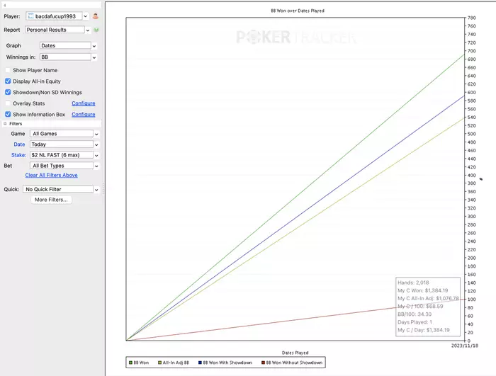Click Configure link for Information Box
The height and width of the screenshot is (376, 496).
83,114
